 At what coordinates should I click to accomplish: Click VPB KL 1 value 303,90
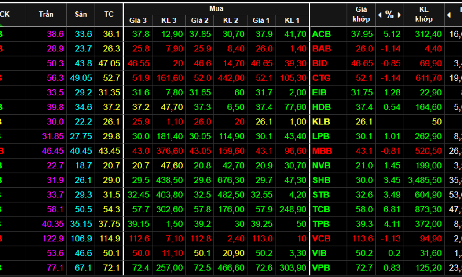[x=293, y=268]
